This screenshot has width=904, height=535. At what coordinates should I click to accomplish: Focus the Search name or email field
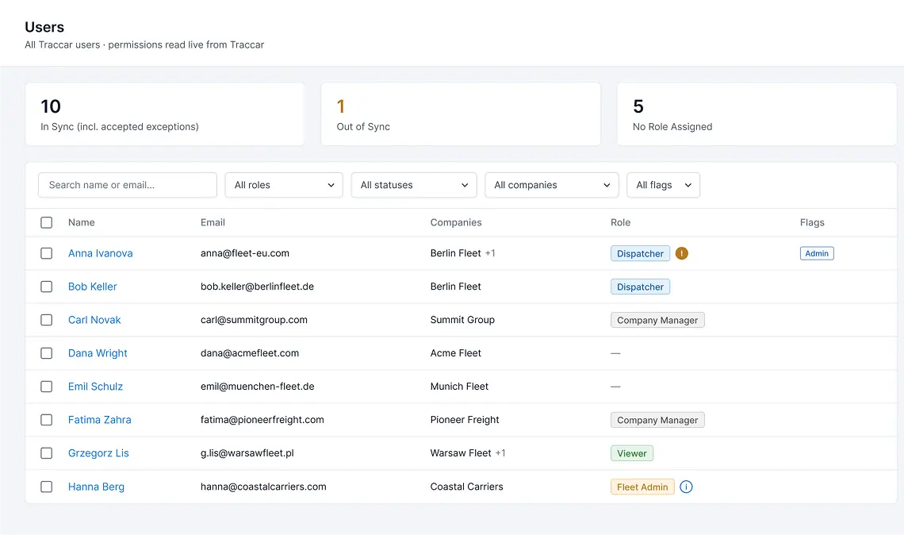pos(128,185)
